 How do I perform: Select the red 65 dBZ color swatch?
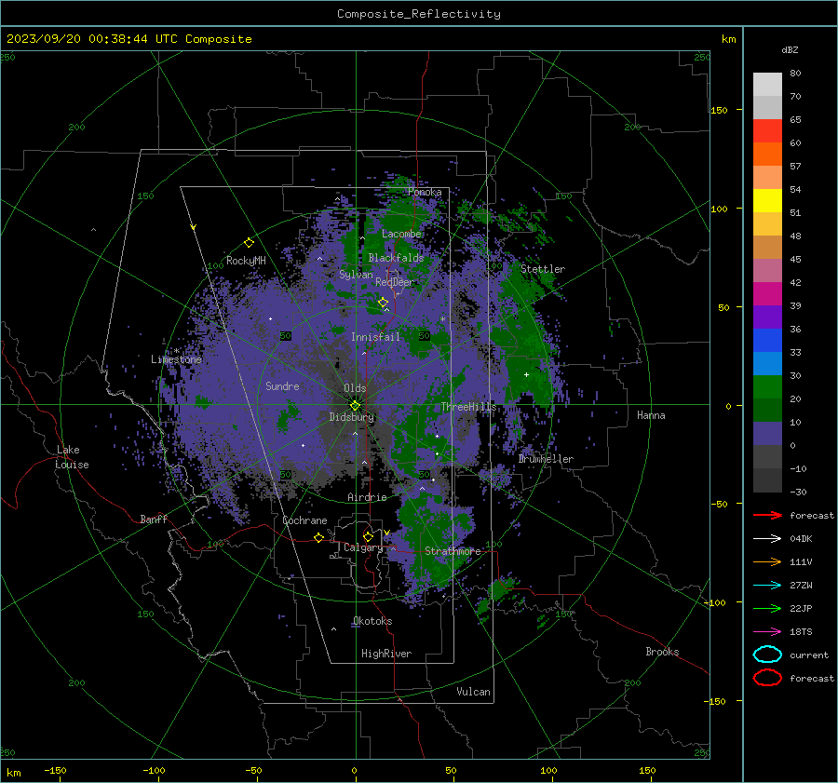767,130
